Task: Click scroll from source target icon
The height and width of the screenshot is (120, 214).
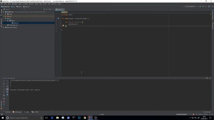Action: pyautogui.click(x=44, y=9)
